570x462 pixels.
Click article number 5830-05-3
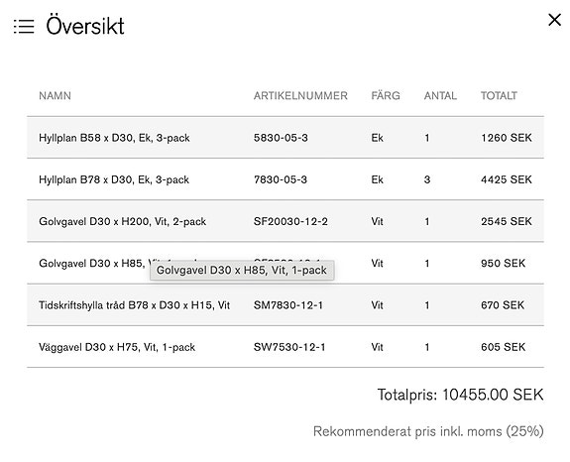281,138
